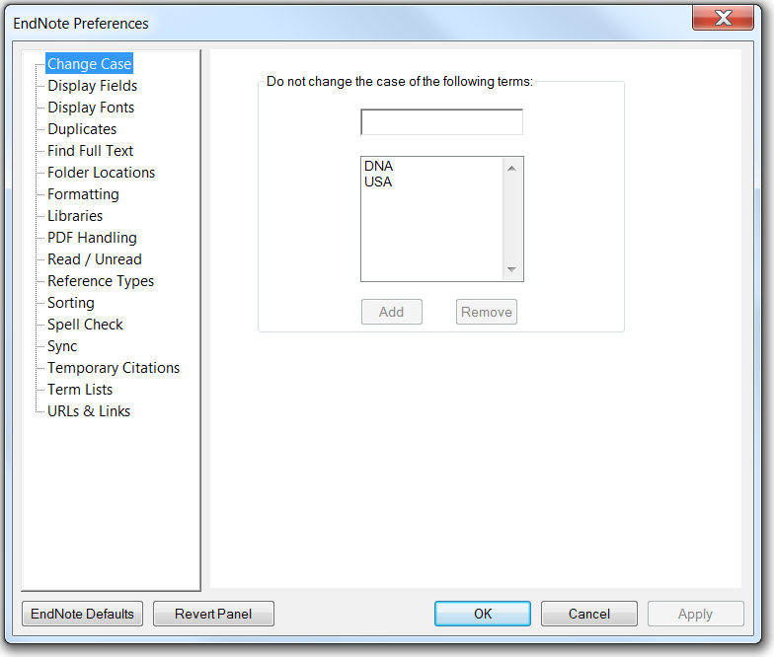774x657 pixels.
Task: Close the EndNote Preferences window
Action: (x=725, y=18)
